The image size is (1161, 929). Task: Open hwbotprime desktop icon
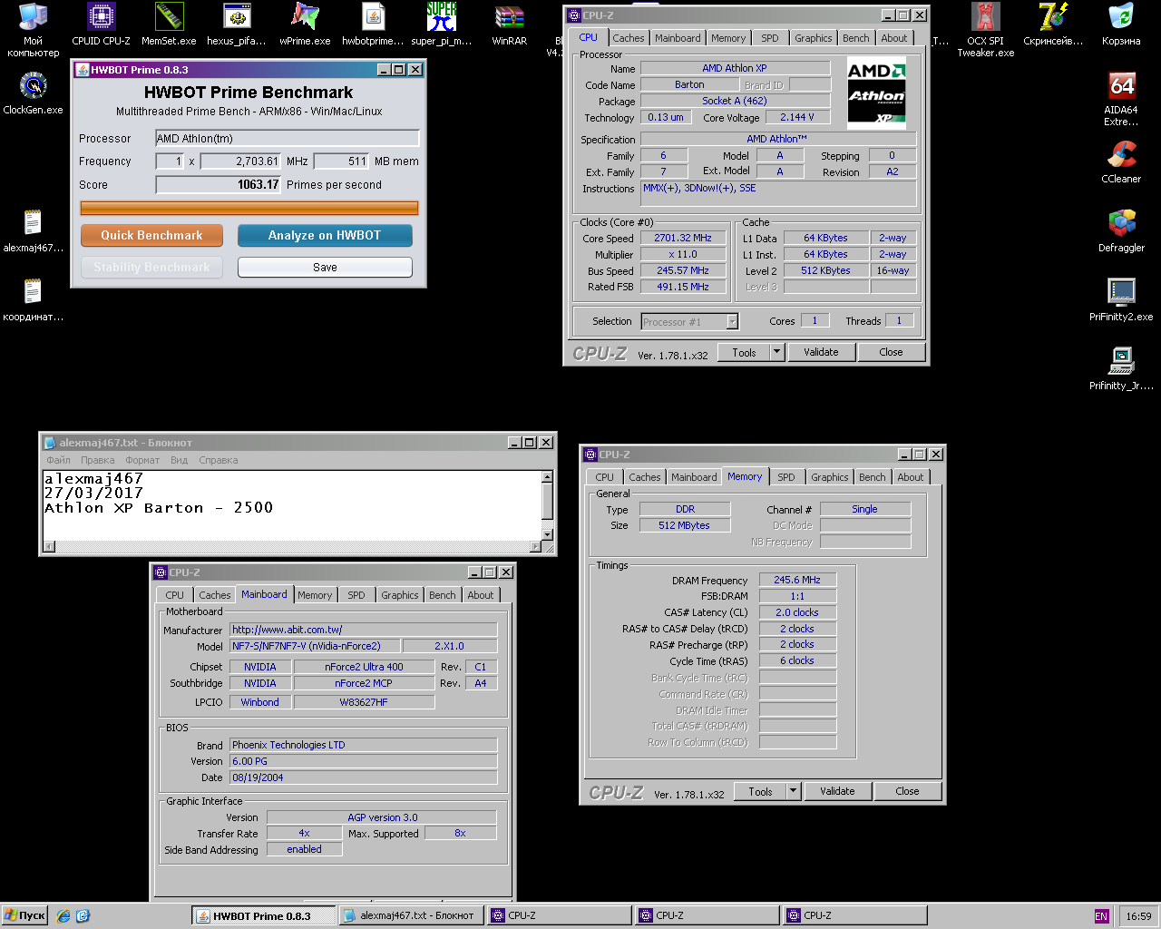[x=373, y=24]
